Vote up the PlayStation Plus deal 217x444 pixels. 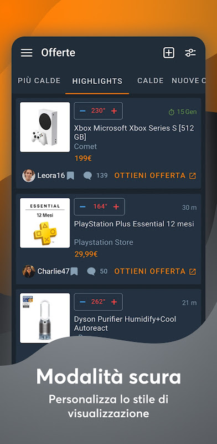point(116,206)
